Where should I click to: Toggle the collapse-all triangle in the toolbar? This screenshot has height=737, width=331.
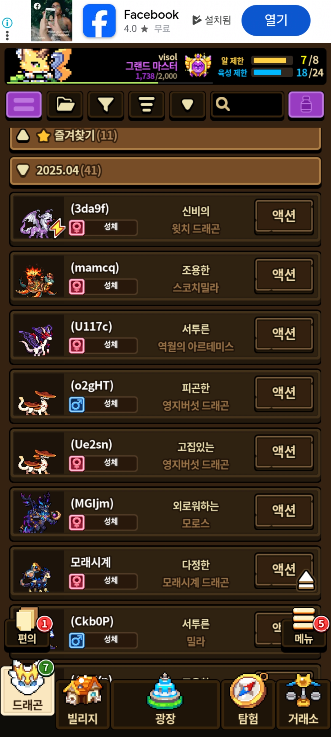[188, 105]
